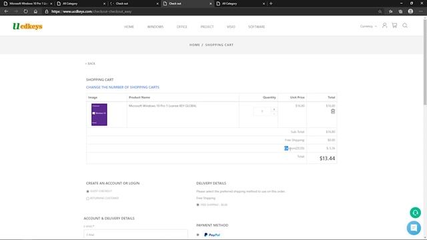This screenshot has width=427, height=240.
Task: Click Change the Number of Shopping Carts
Action: [x=123, y=87]
